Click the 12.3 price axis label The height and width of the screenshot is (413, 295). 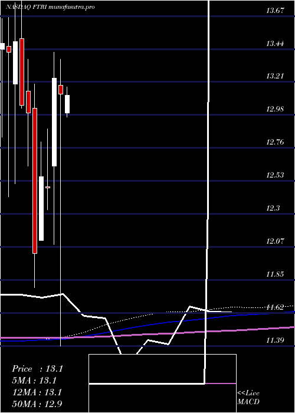pyautogui.click(x=273, y=208)
